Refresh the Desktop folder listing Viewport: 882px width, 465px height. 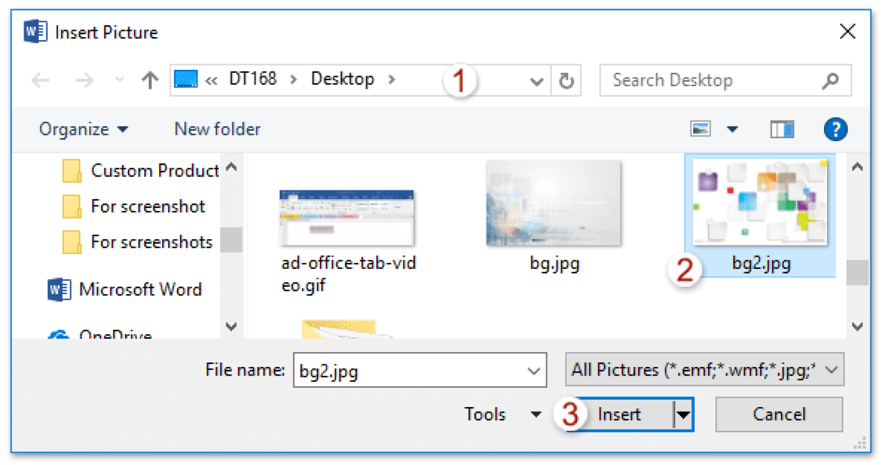[x=566, y=81]
